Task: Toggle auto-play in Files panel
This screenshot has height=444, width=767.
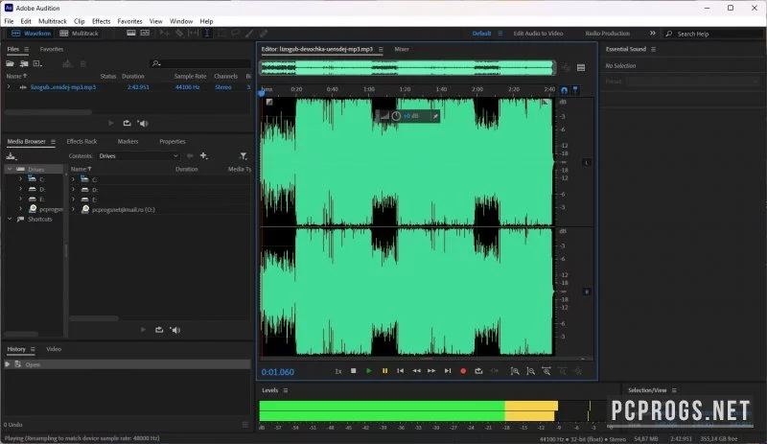Action: pyautogui.click(x=143, y=124)
